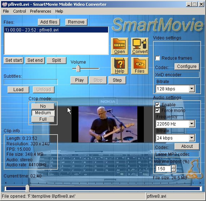Click the Audio: stereo text
This screenshot has width=206, height=201.
click(19, 159)
